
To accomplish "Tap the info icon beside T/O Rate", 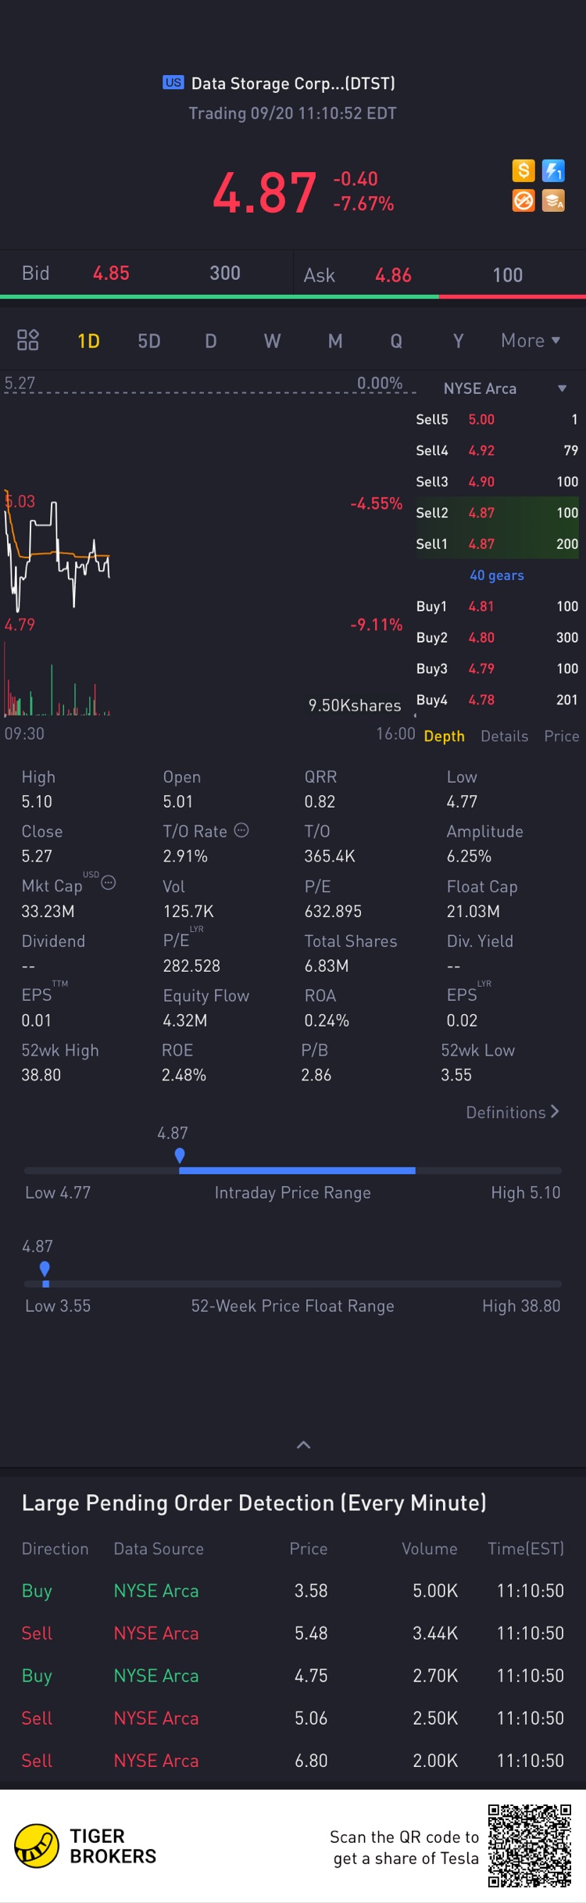I will (x=241, y=830).
